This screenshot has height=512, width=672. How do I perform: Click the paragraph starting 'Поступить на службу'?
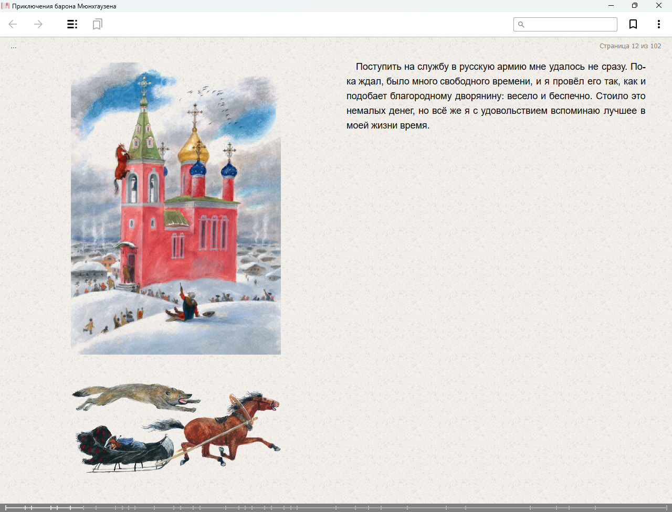pyautogui.click(x=496, y=96)
